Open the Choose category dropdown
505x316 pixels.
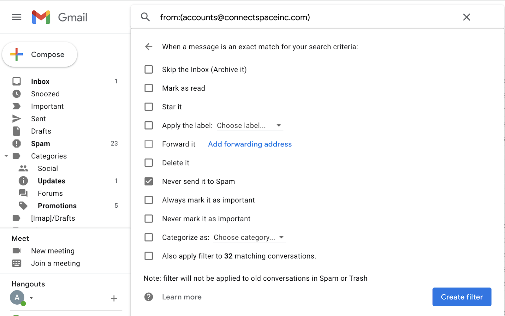(x=249, y=237)
